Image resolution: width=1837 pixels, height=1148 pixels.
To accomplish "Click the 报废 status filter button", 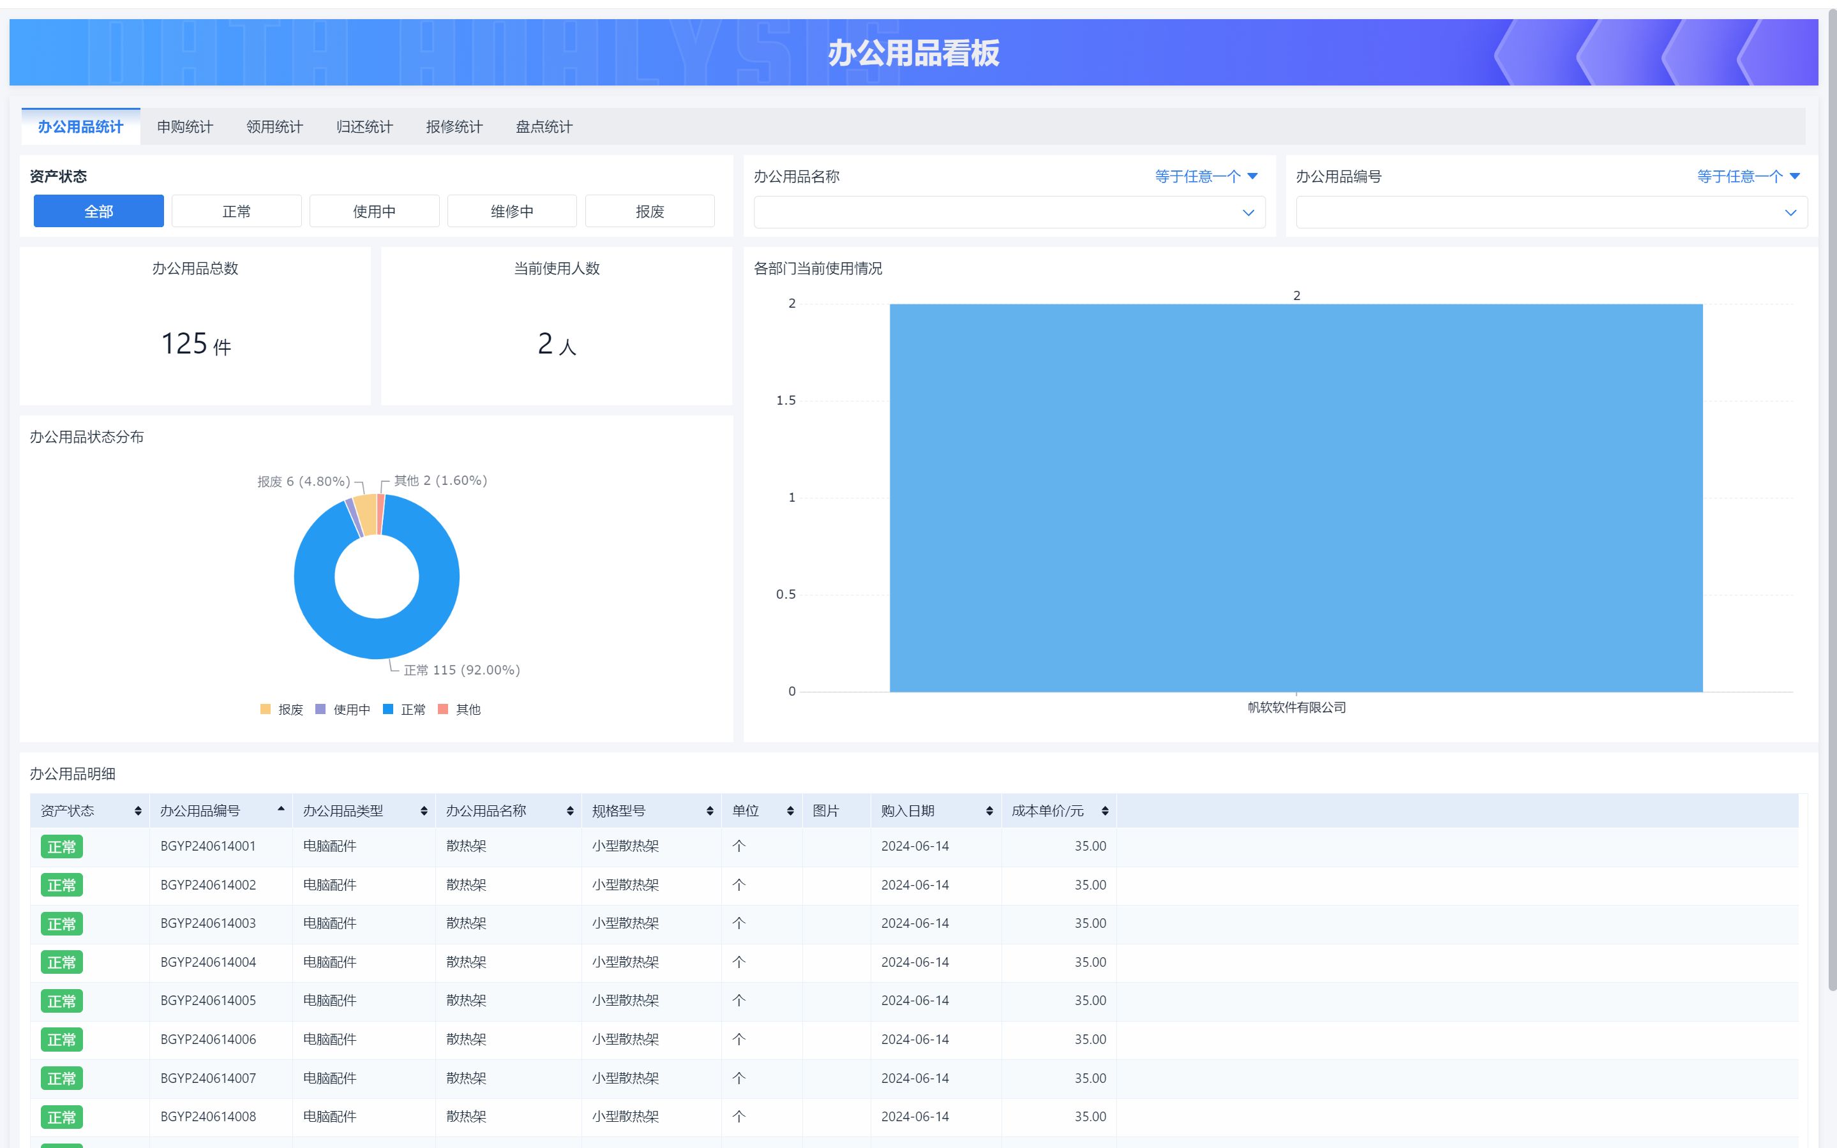I will pyautogui.click(x=649, y=211).
